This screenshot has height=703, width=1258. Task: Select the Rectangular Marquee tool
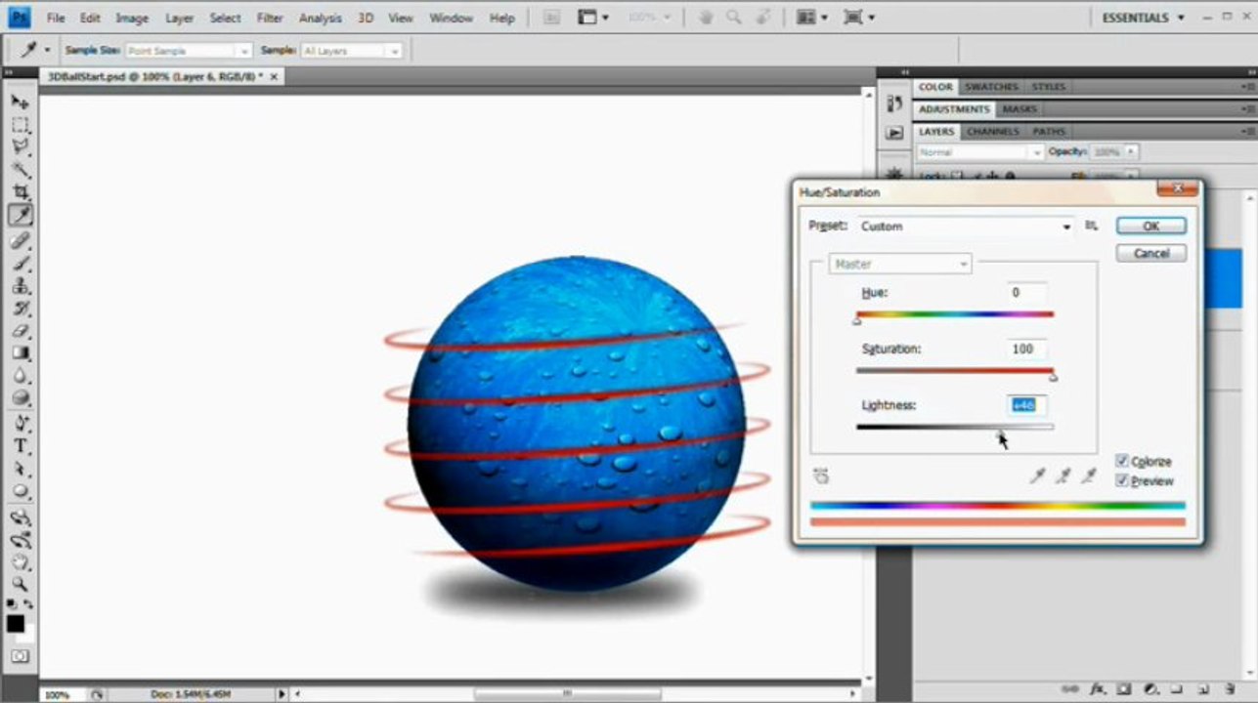click(20, 125)
